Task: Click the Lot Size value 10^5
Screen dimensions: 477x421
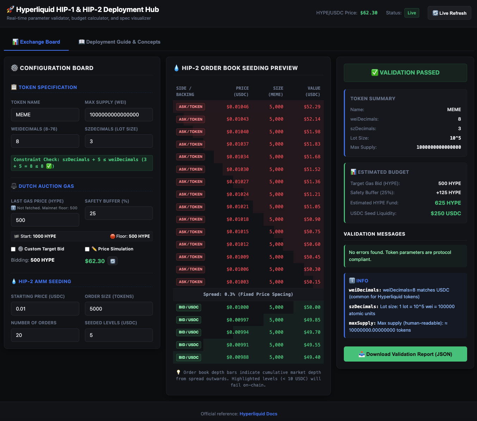Action: click(x=455, y=138)
